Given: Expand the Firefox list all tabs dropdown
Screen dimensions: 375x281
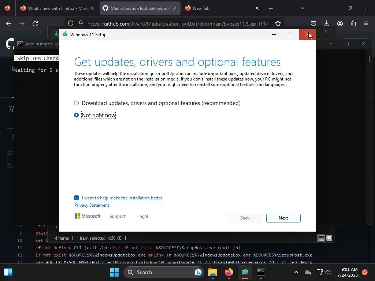Looking at the screenshot, I should coord(302,8).
